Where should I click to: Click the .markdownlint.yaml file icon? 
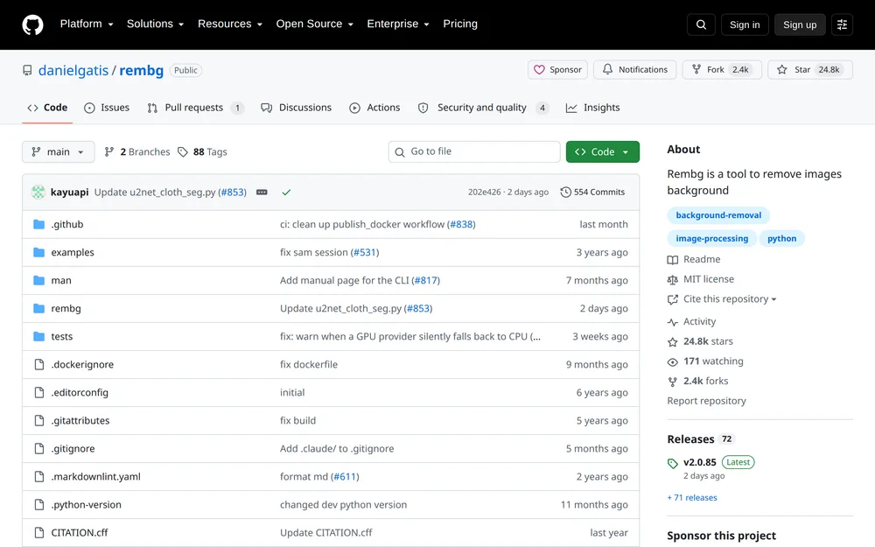click(x=39, y=477)
